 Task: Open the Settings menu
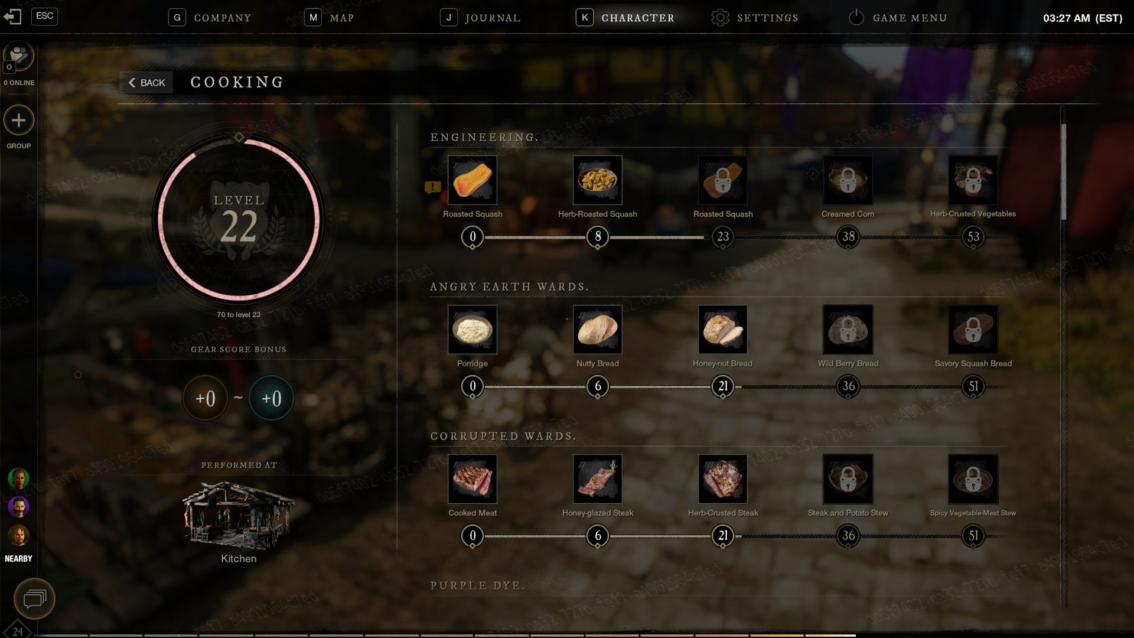tap(755, 18)
